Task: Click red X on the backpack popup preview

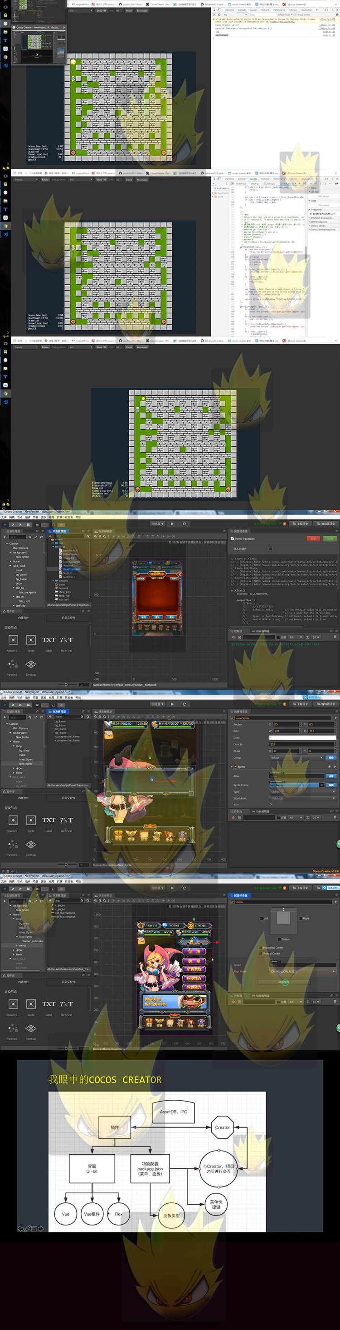Action: (x=180, y=574)
